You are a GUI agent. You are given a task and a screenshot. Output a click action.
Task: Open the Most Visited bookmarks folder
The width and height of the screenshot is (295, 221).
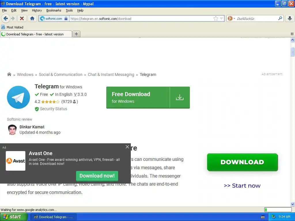pyautogui.click(x=12, y=27)
